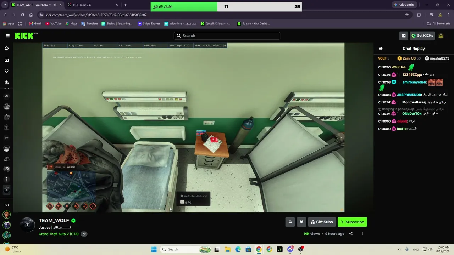View site information icon in address bar
This screenshot has height=255, width=454.
[41, 15]
